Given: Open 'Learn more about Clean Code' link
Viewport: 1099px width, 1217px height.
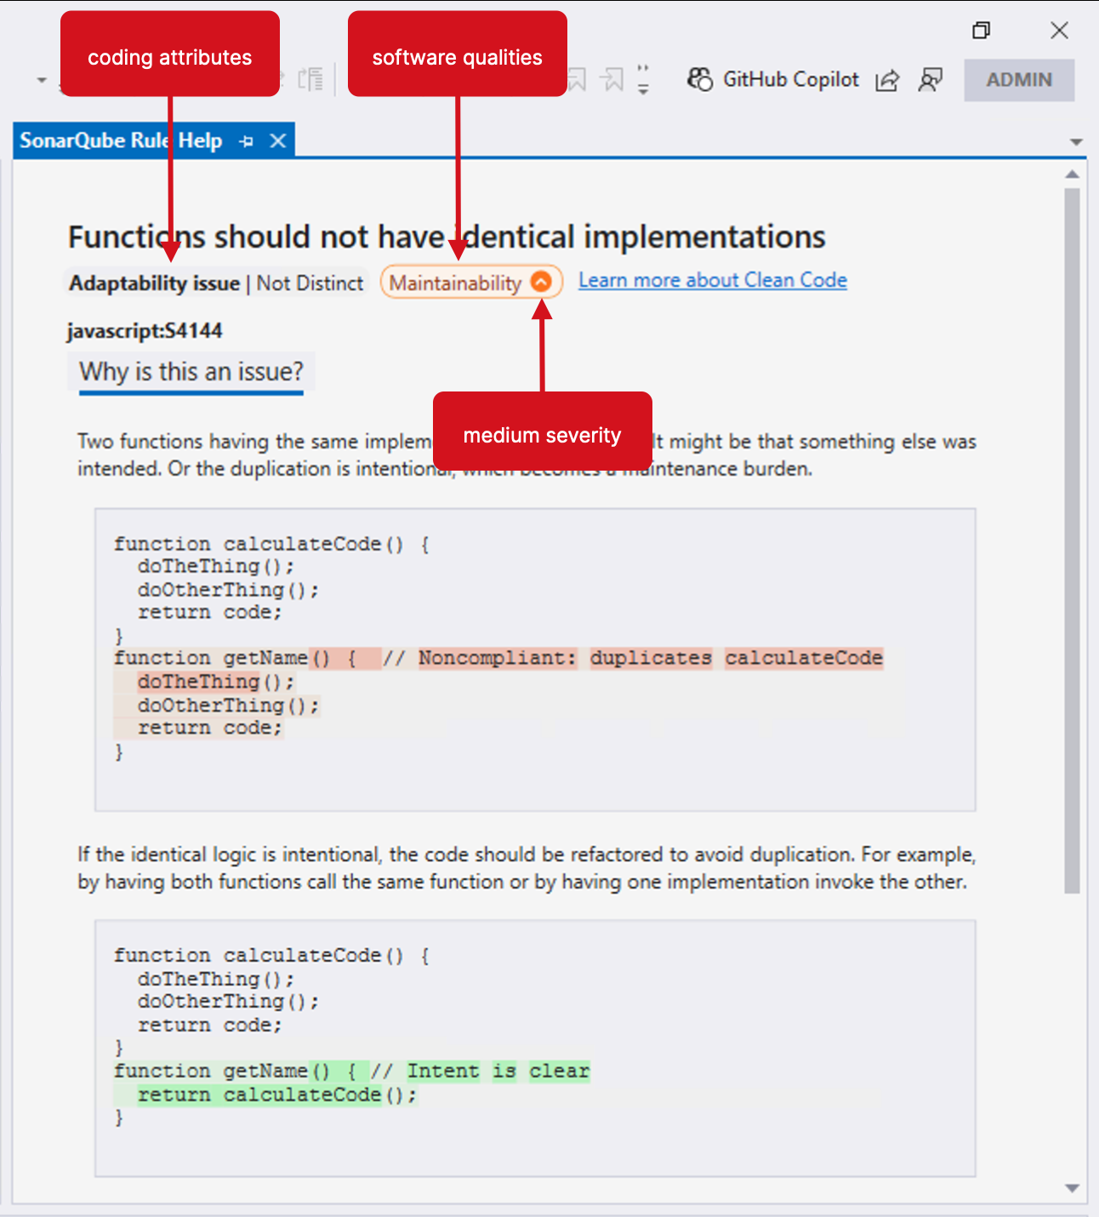Looking at the screenshot, I should click(712, 280).
